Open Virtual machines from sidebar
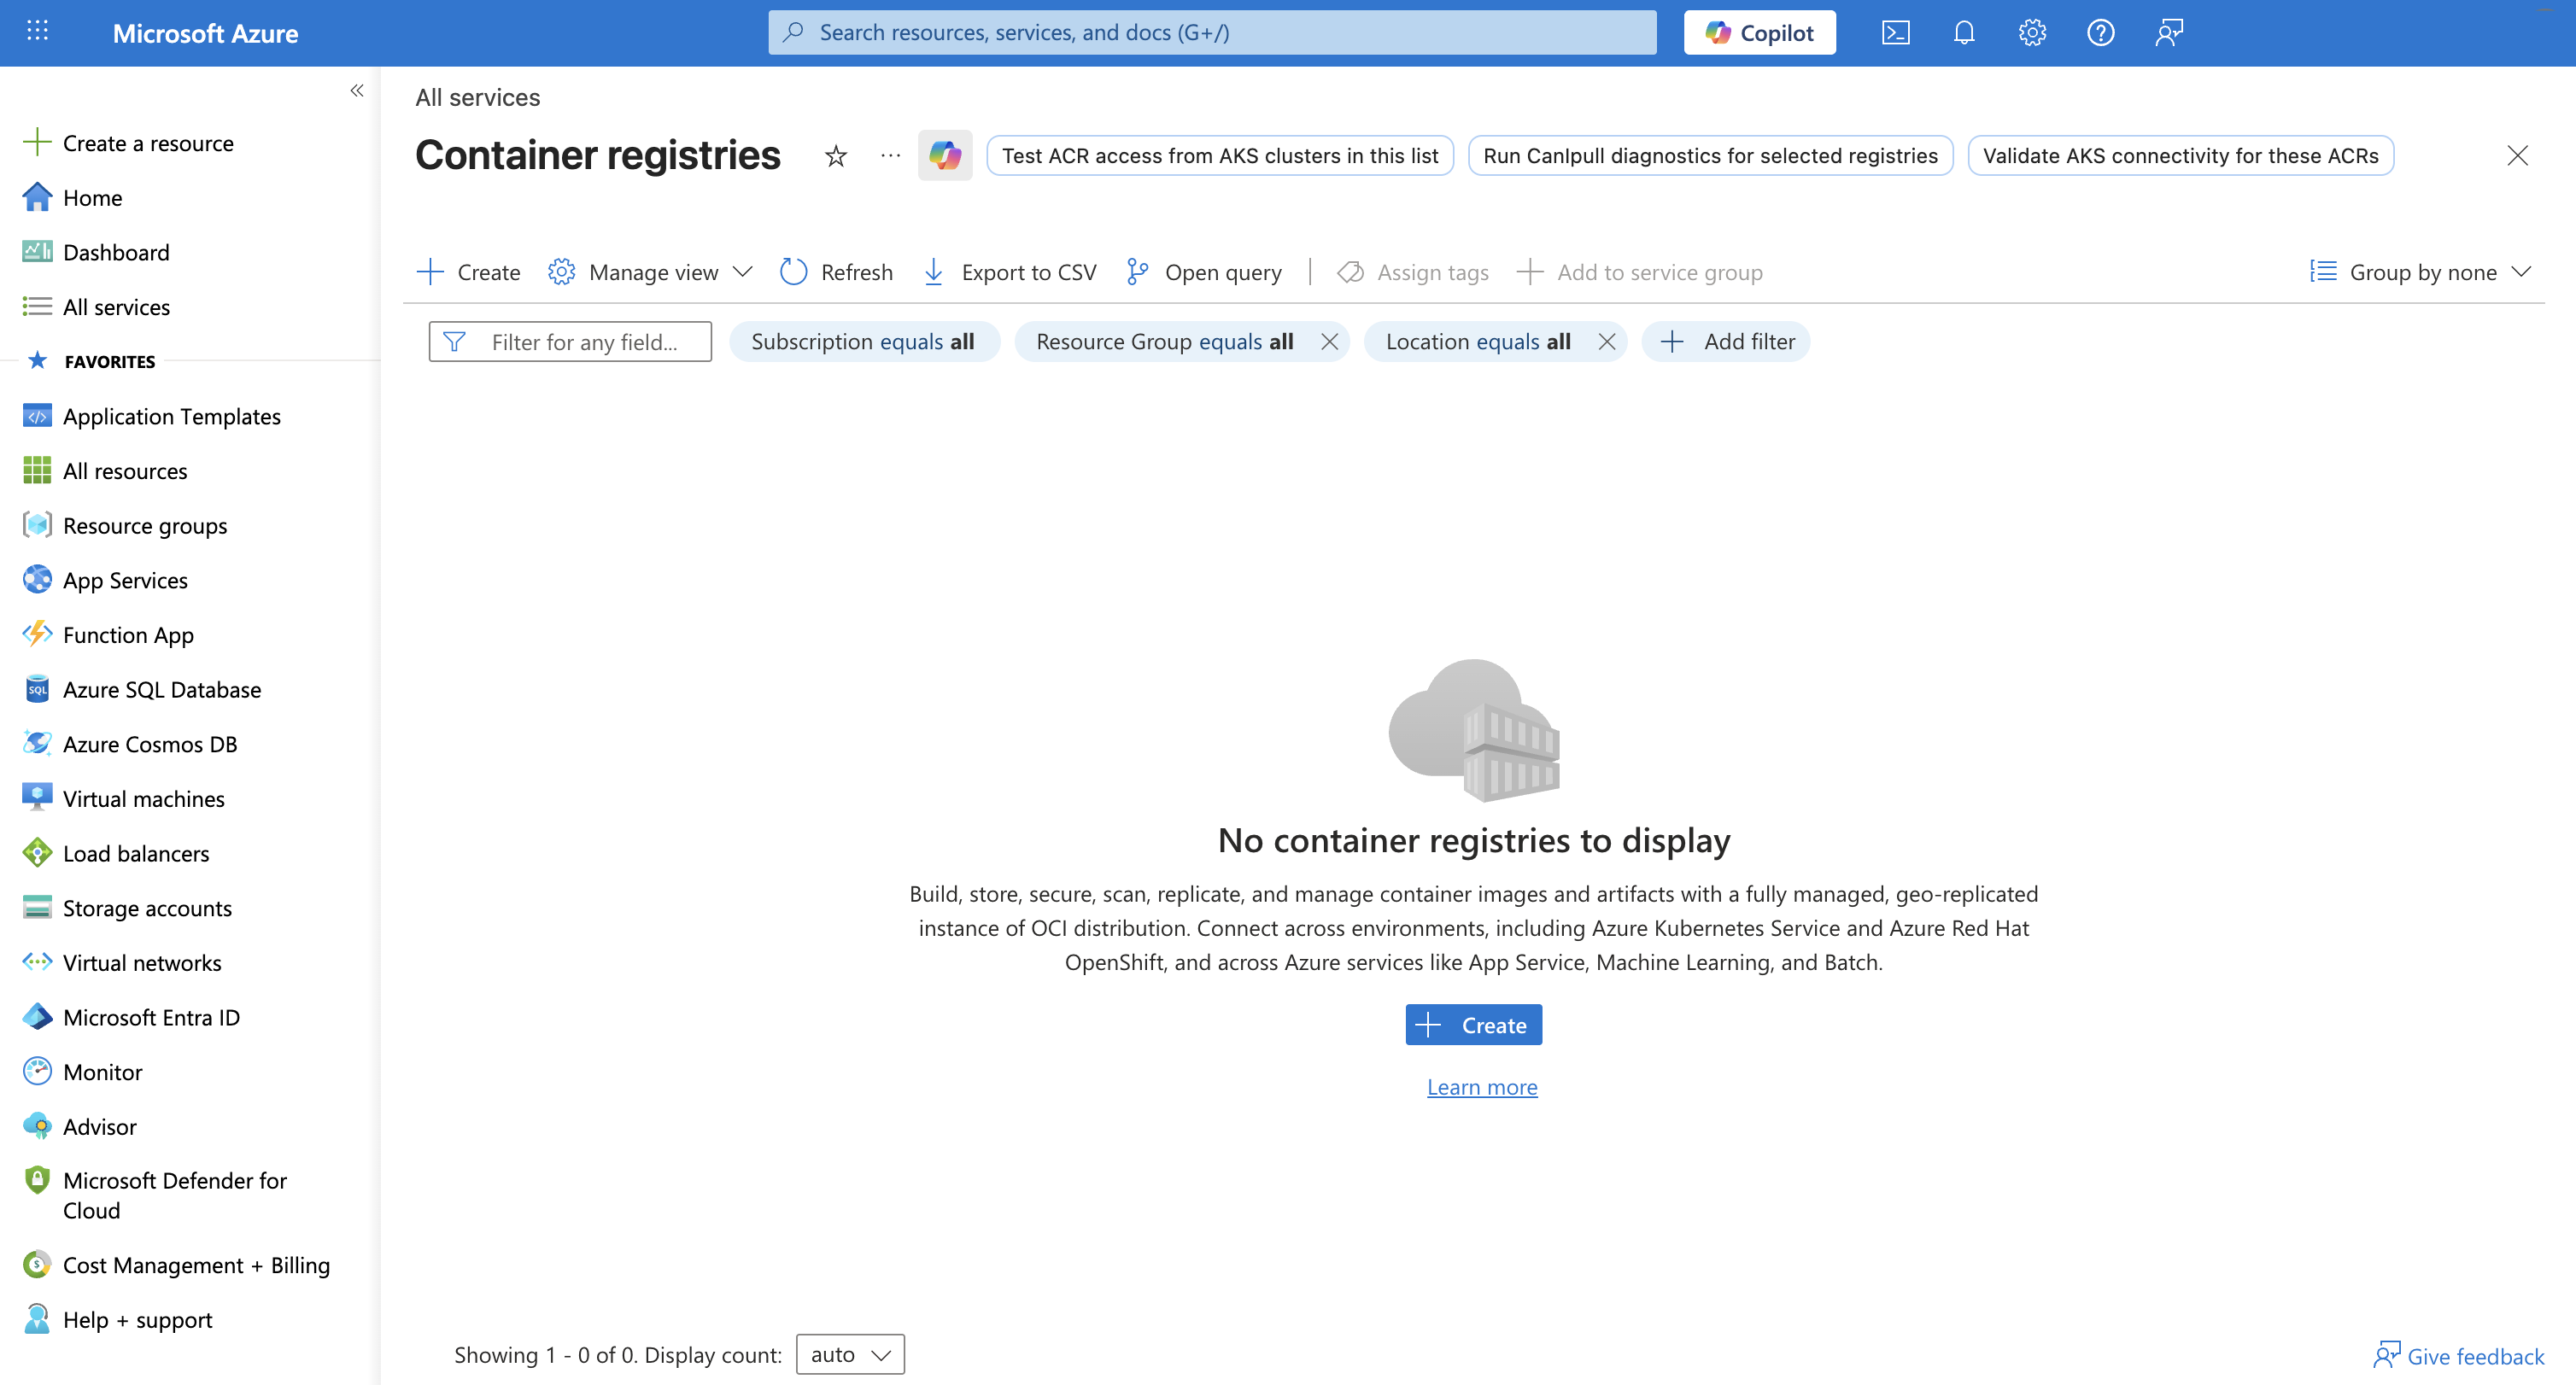The width and height of the screenshot is (2576, 1385). 143,798
